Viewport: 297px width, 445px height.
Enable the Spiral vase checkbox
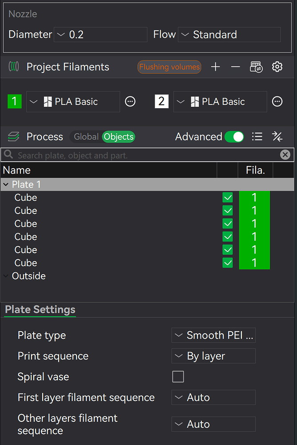click(x=178, y=376)
